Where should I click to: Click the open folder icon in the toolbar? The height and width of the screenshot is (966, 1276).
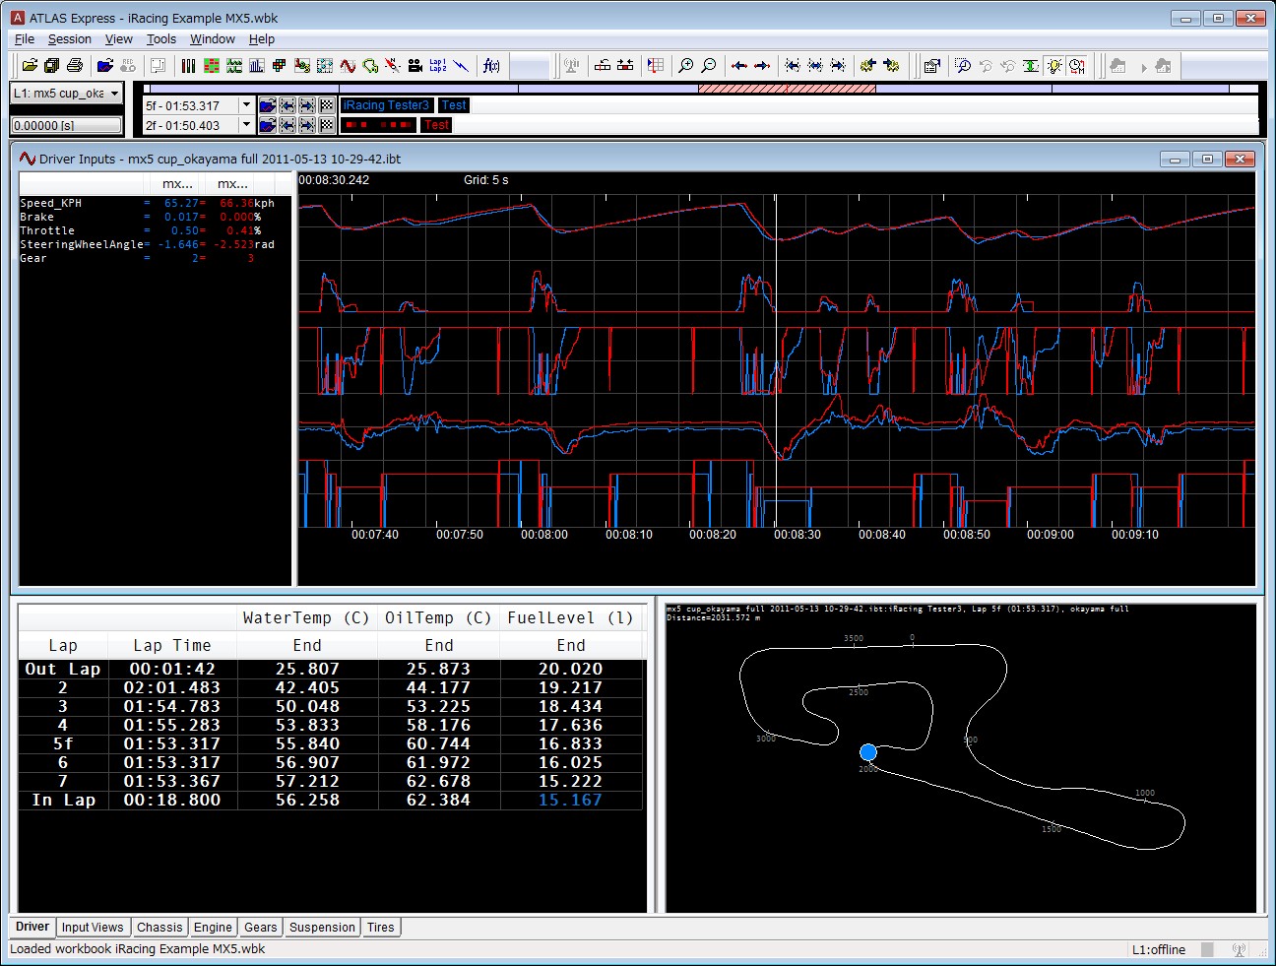point(30,66)
